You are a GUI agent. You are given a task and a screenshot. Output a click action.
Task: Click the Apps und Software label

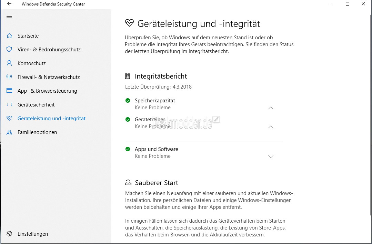coord(156,149)
